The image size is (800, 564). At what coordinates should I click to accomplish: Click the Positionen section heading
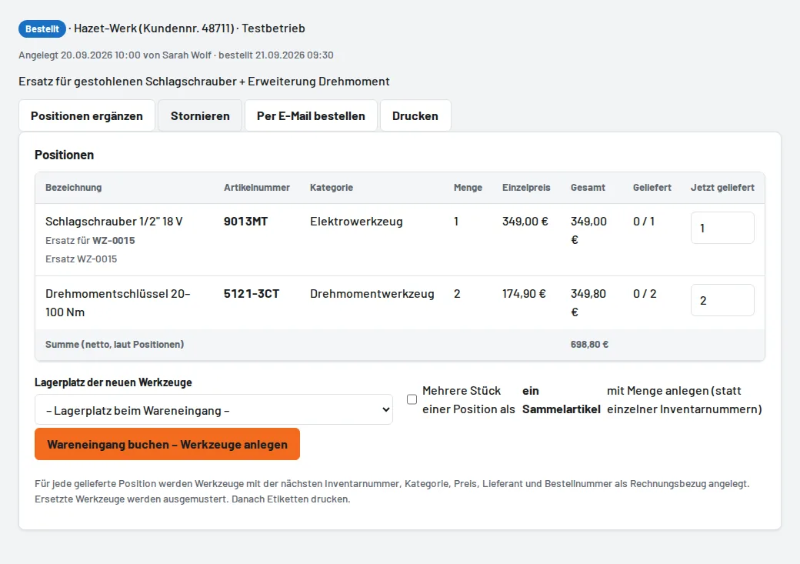[65, 155]
